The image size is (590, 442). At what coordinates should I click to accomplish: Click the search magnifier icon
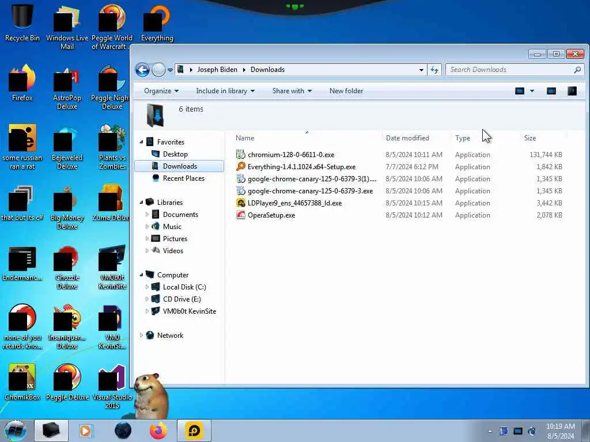[x=577, y=70]
